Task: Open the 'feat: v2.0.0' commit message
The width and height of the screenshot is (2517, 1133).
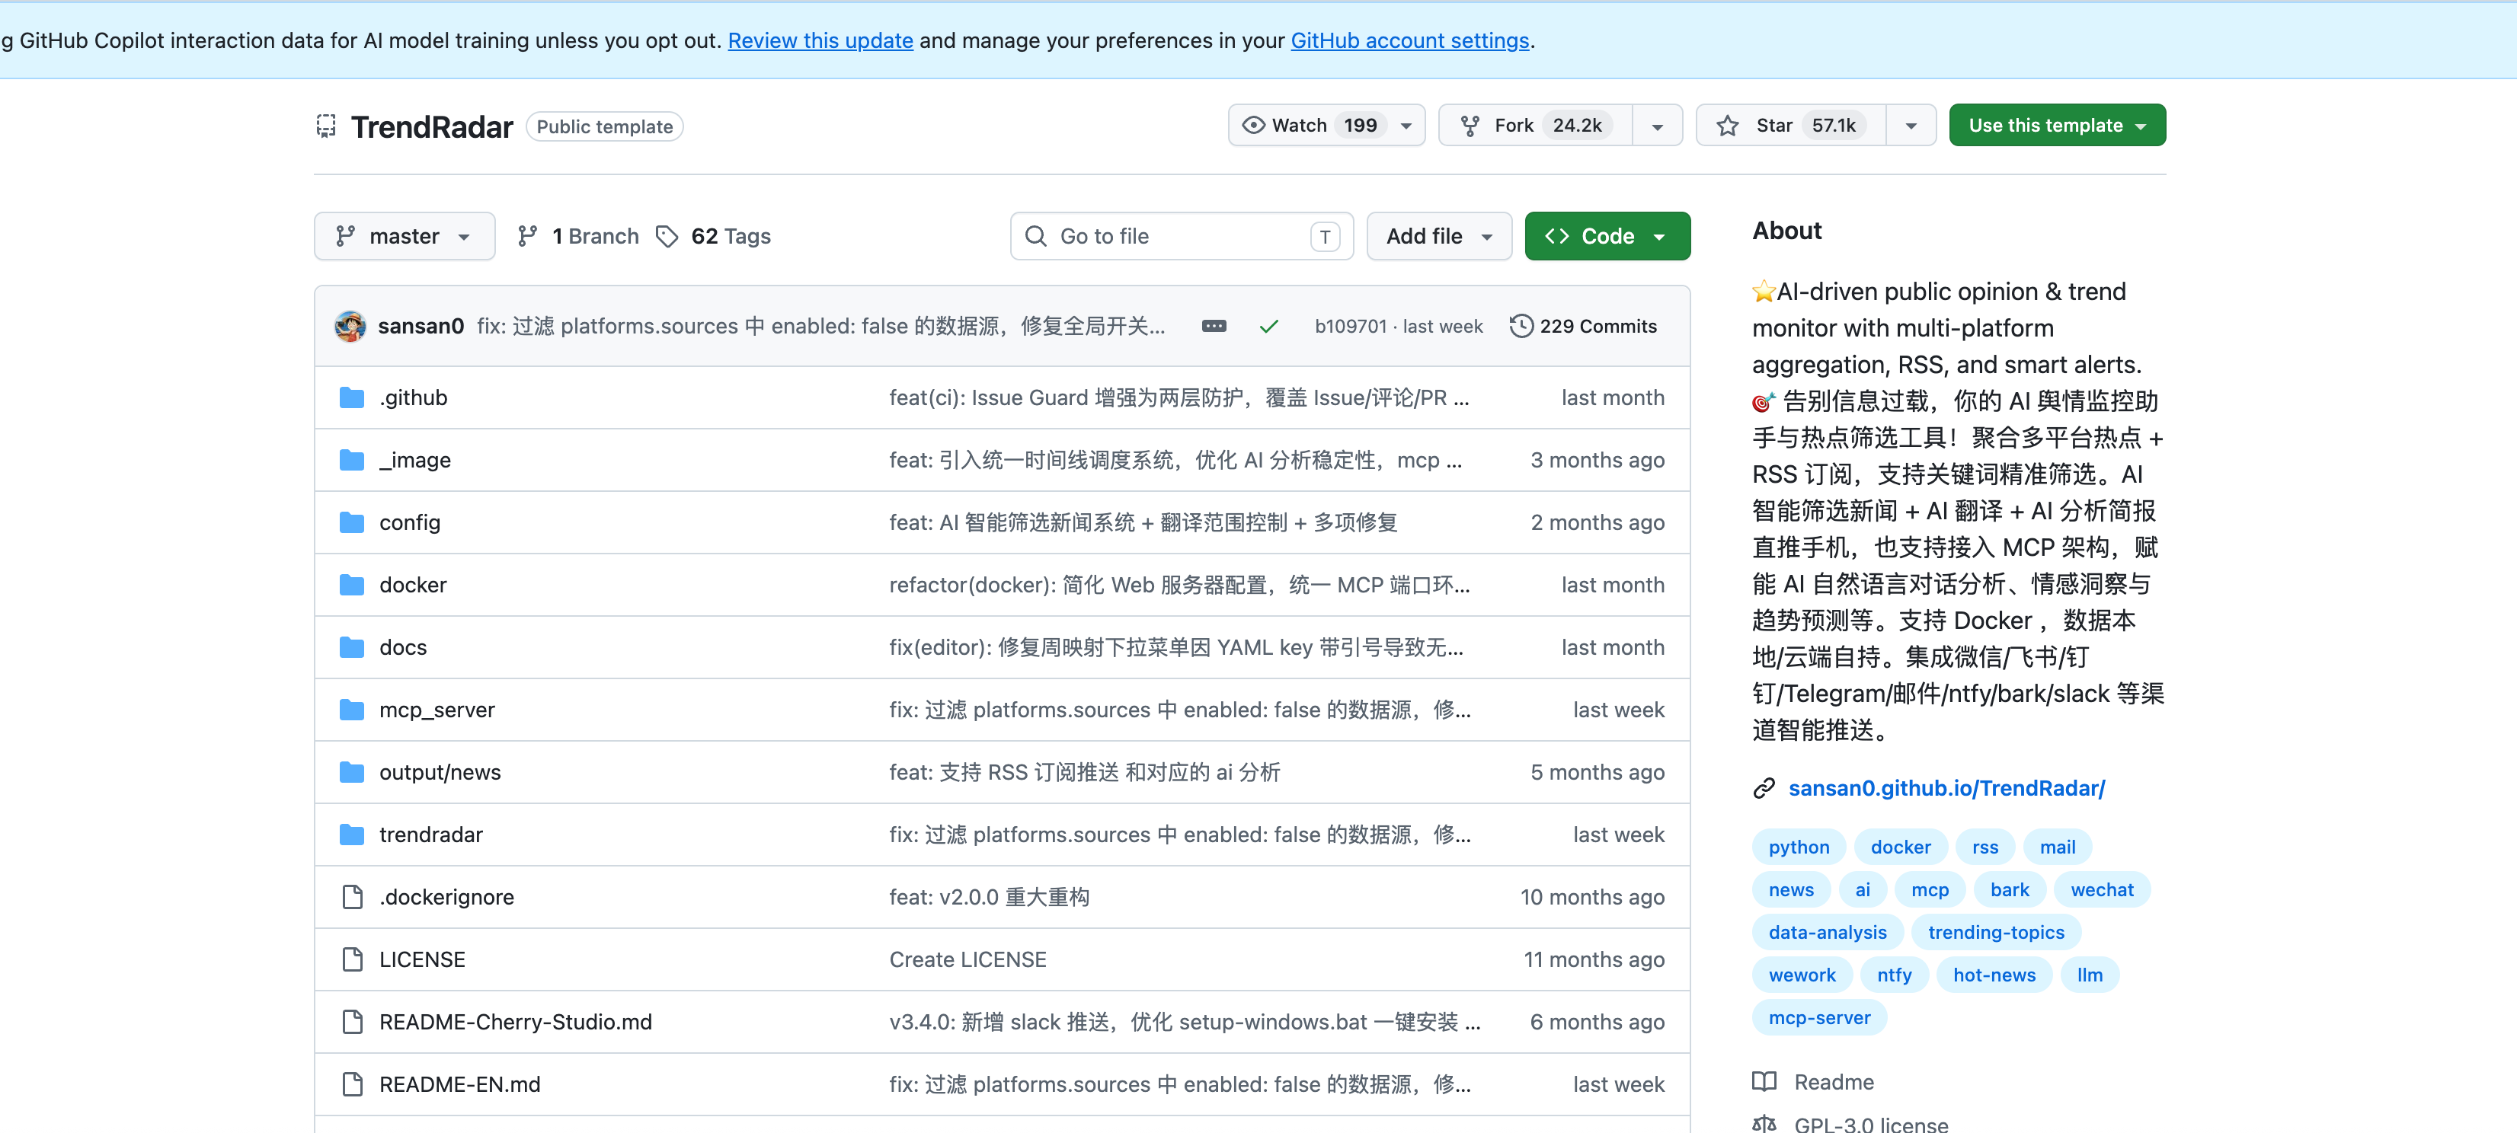Action: coord(989,897)
